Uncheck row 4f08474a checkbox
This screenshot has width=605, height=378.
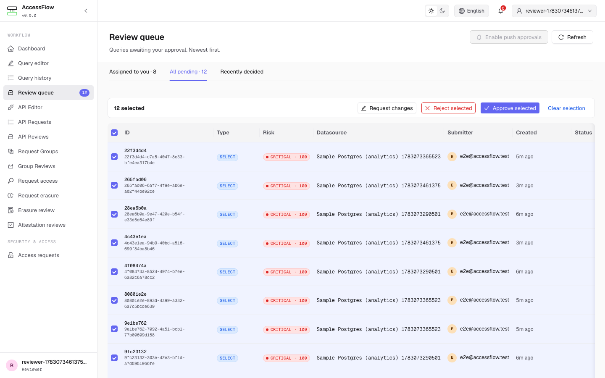114,272
